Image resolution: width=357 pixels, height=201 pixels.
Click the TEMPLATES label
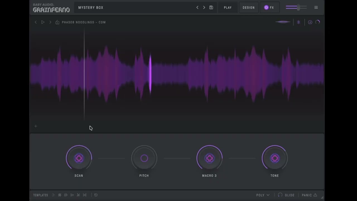(x=41, y=195)
